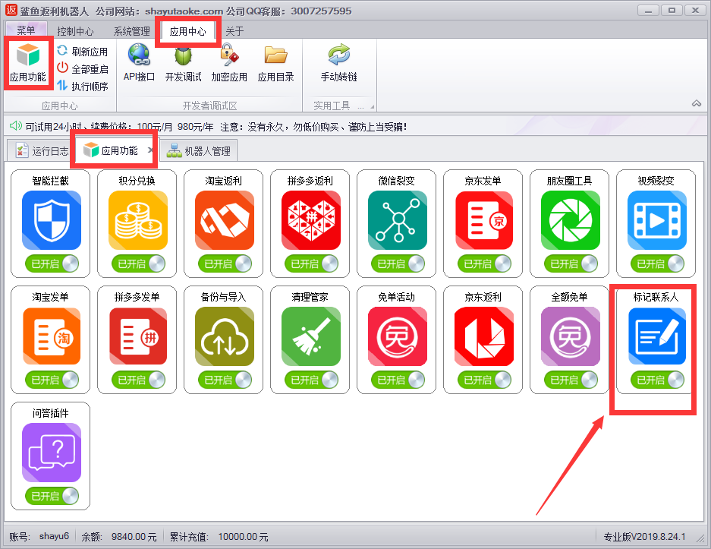Disable the 微信裂变 switch
Viewport: 711px width, 549px height.
point(398,263)
